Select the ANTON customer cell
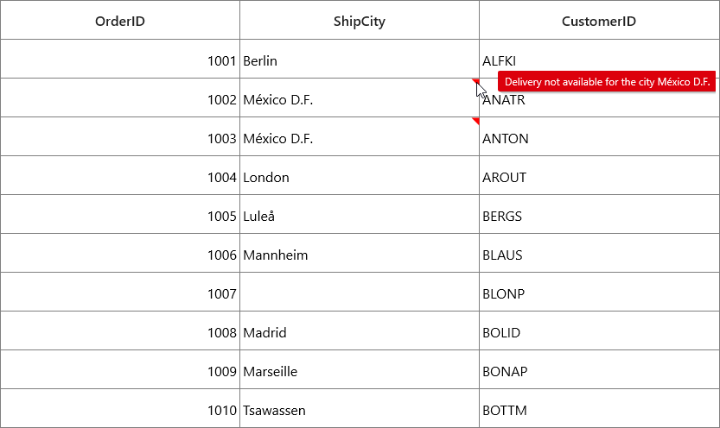The image size is (720, 428). point(599,136)
